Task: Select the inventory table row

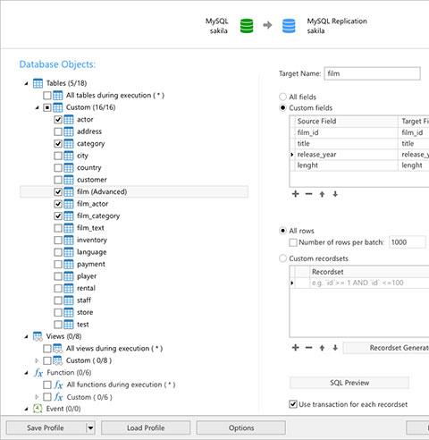Action: click(x=134, y=241)
